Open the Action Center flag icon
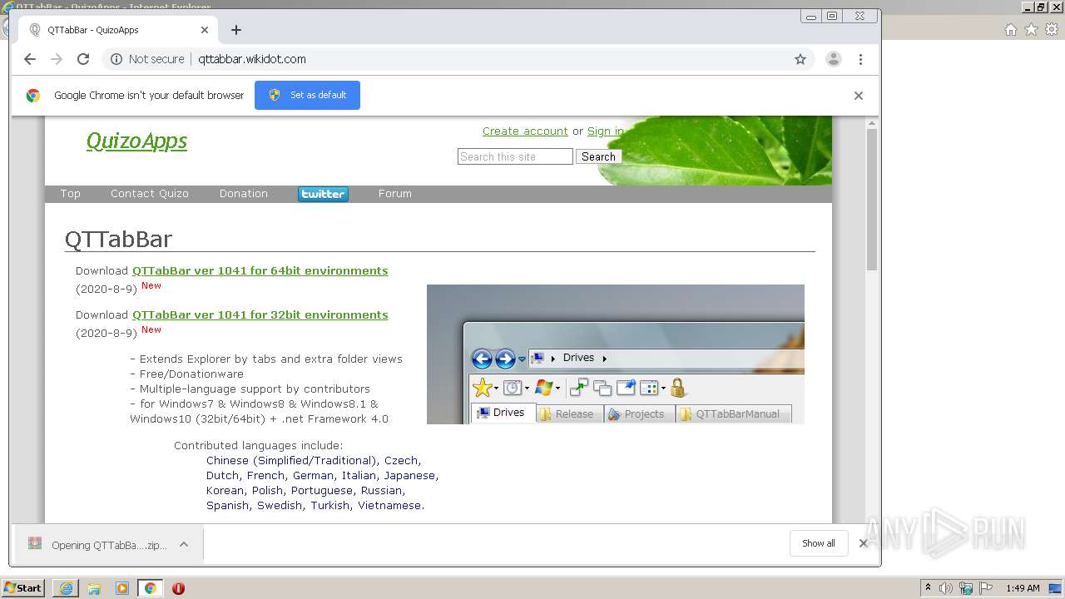The image size is (1065, 599). click(985, 588)
